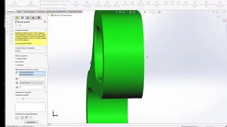The image size is (227, 127).
Task: Open the View Settings dropdown arrow
Action: 162,12
